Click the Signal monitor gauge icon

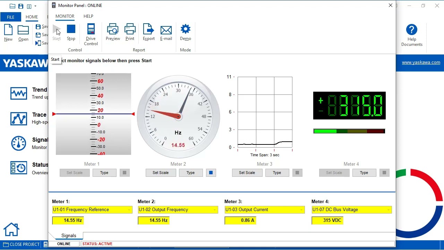coord(19,143)
